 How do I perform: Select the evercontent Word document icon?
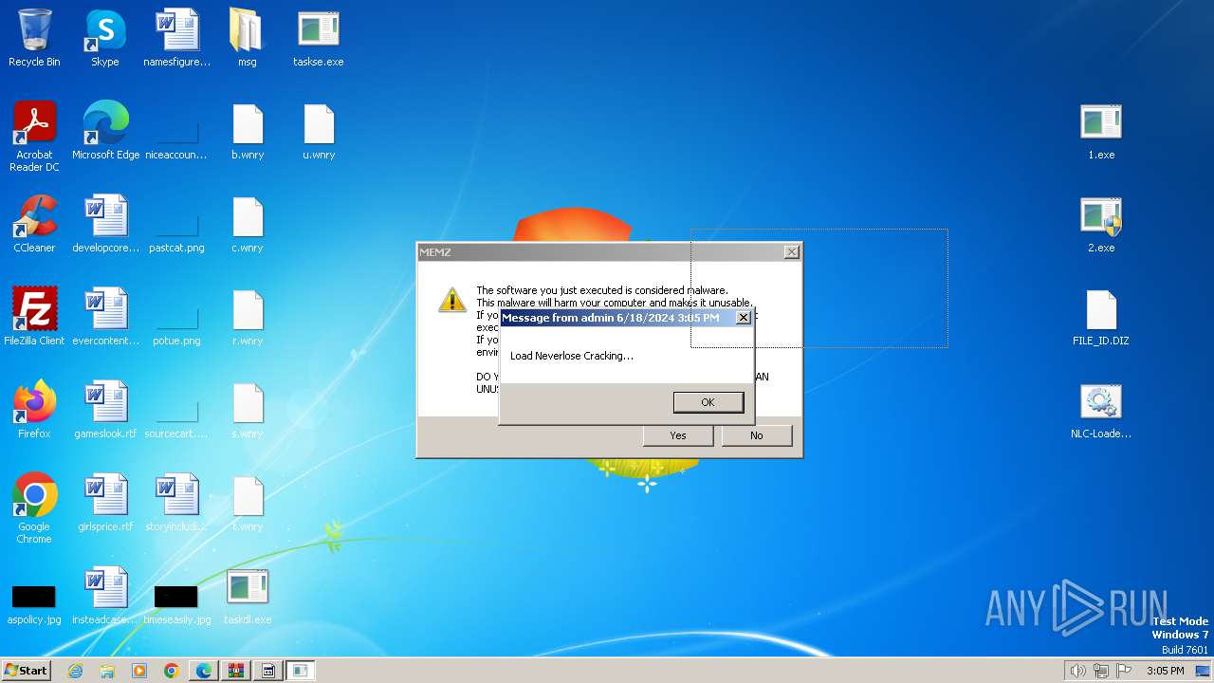coord(105,317)
